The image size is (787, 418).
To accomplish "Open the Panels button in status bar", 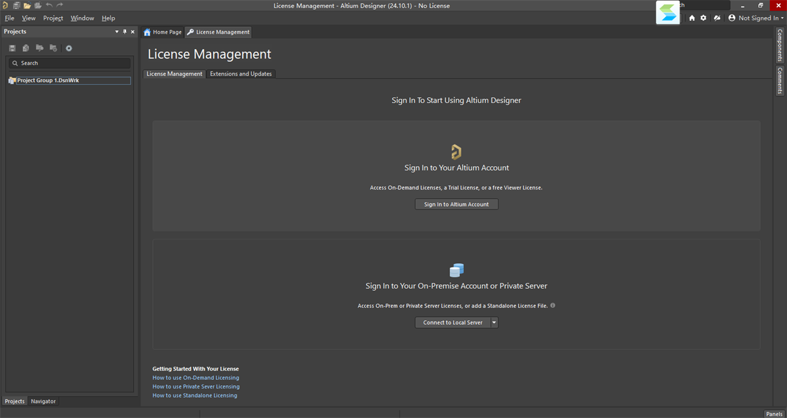I will [x=775, y=413].
